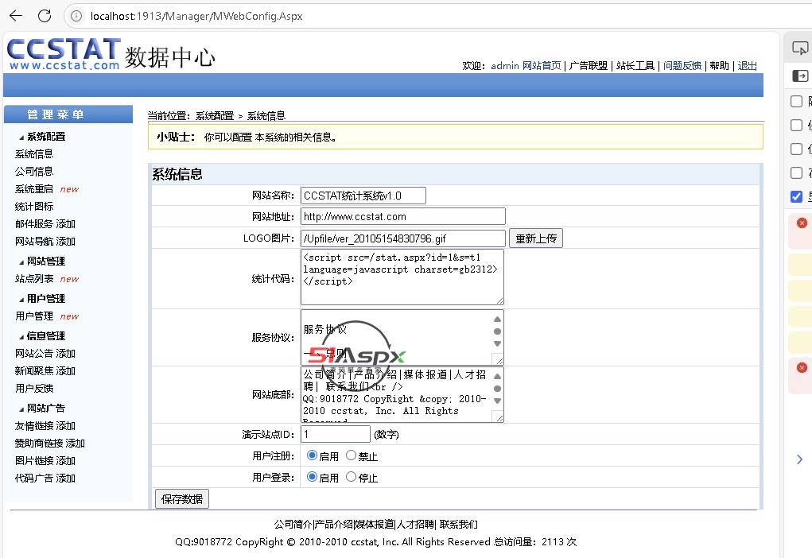Expand the blue chevron in DevTools panel
The width and height of the screenshot is (812, 558).
799,459
